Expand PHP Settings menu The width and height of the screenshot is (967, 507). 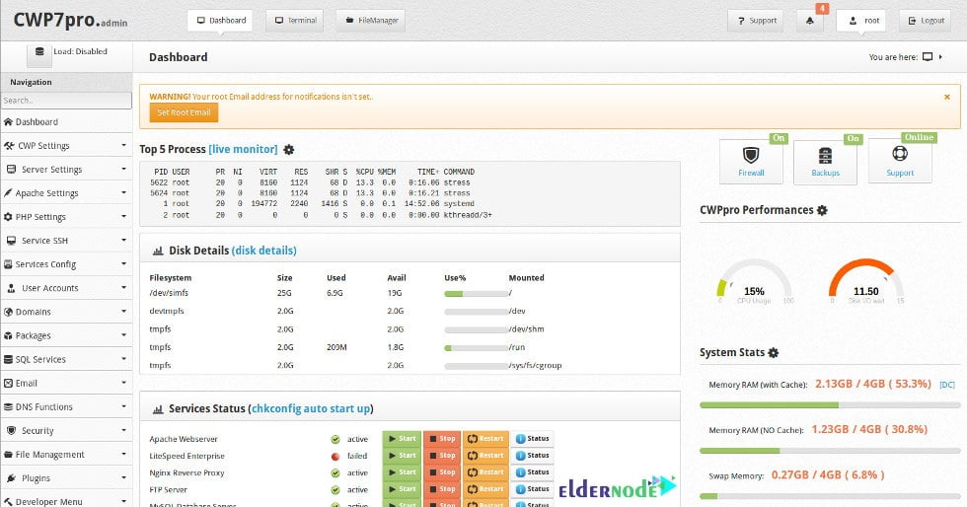(x=67, y=216)
